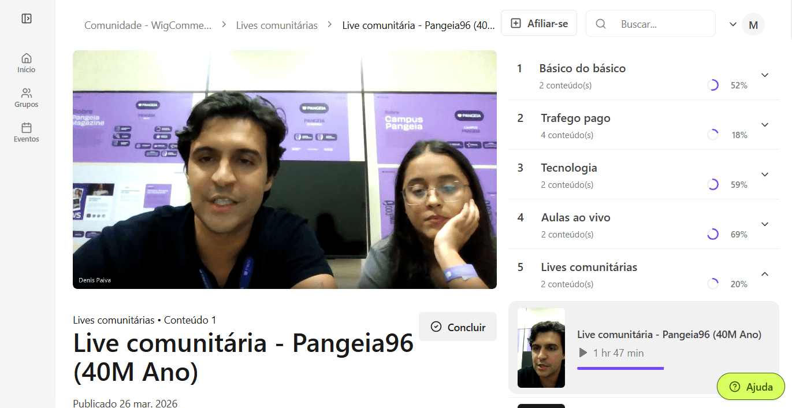Open the Grupos people icon
The height and width of the screenshot is (408, 792).
27,93
